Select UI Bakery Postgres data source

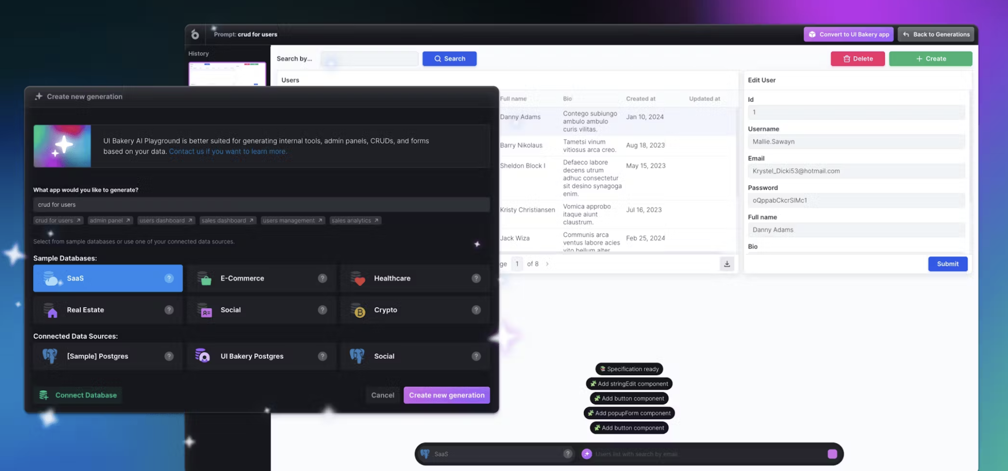(262, 356)
